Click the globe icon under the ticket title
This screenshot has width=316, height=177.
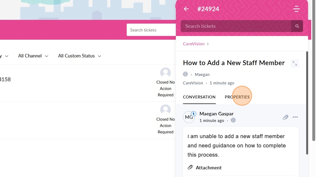185,74
